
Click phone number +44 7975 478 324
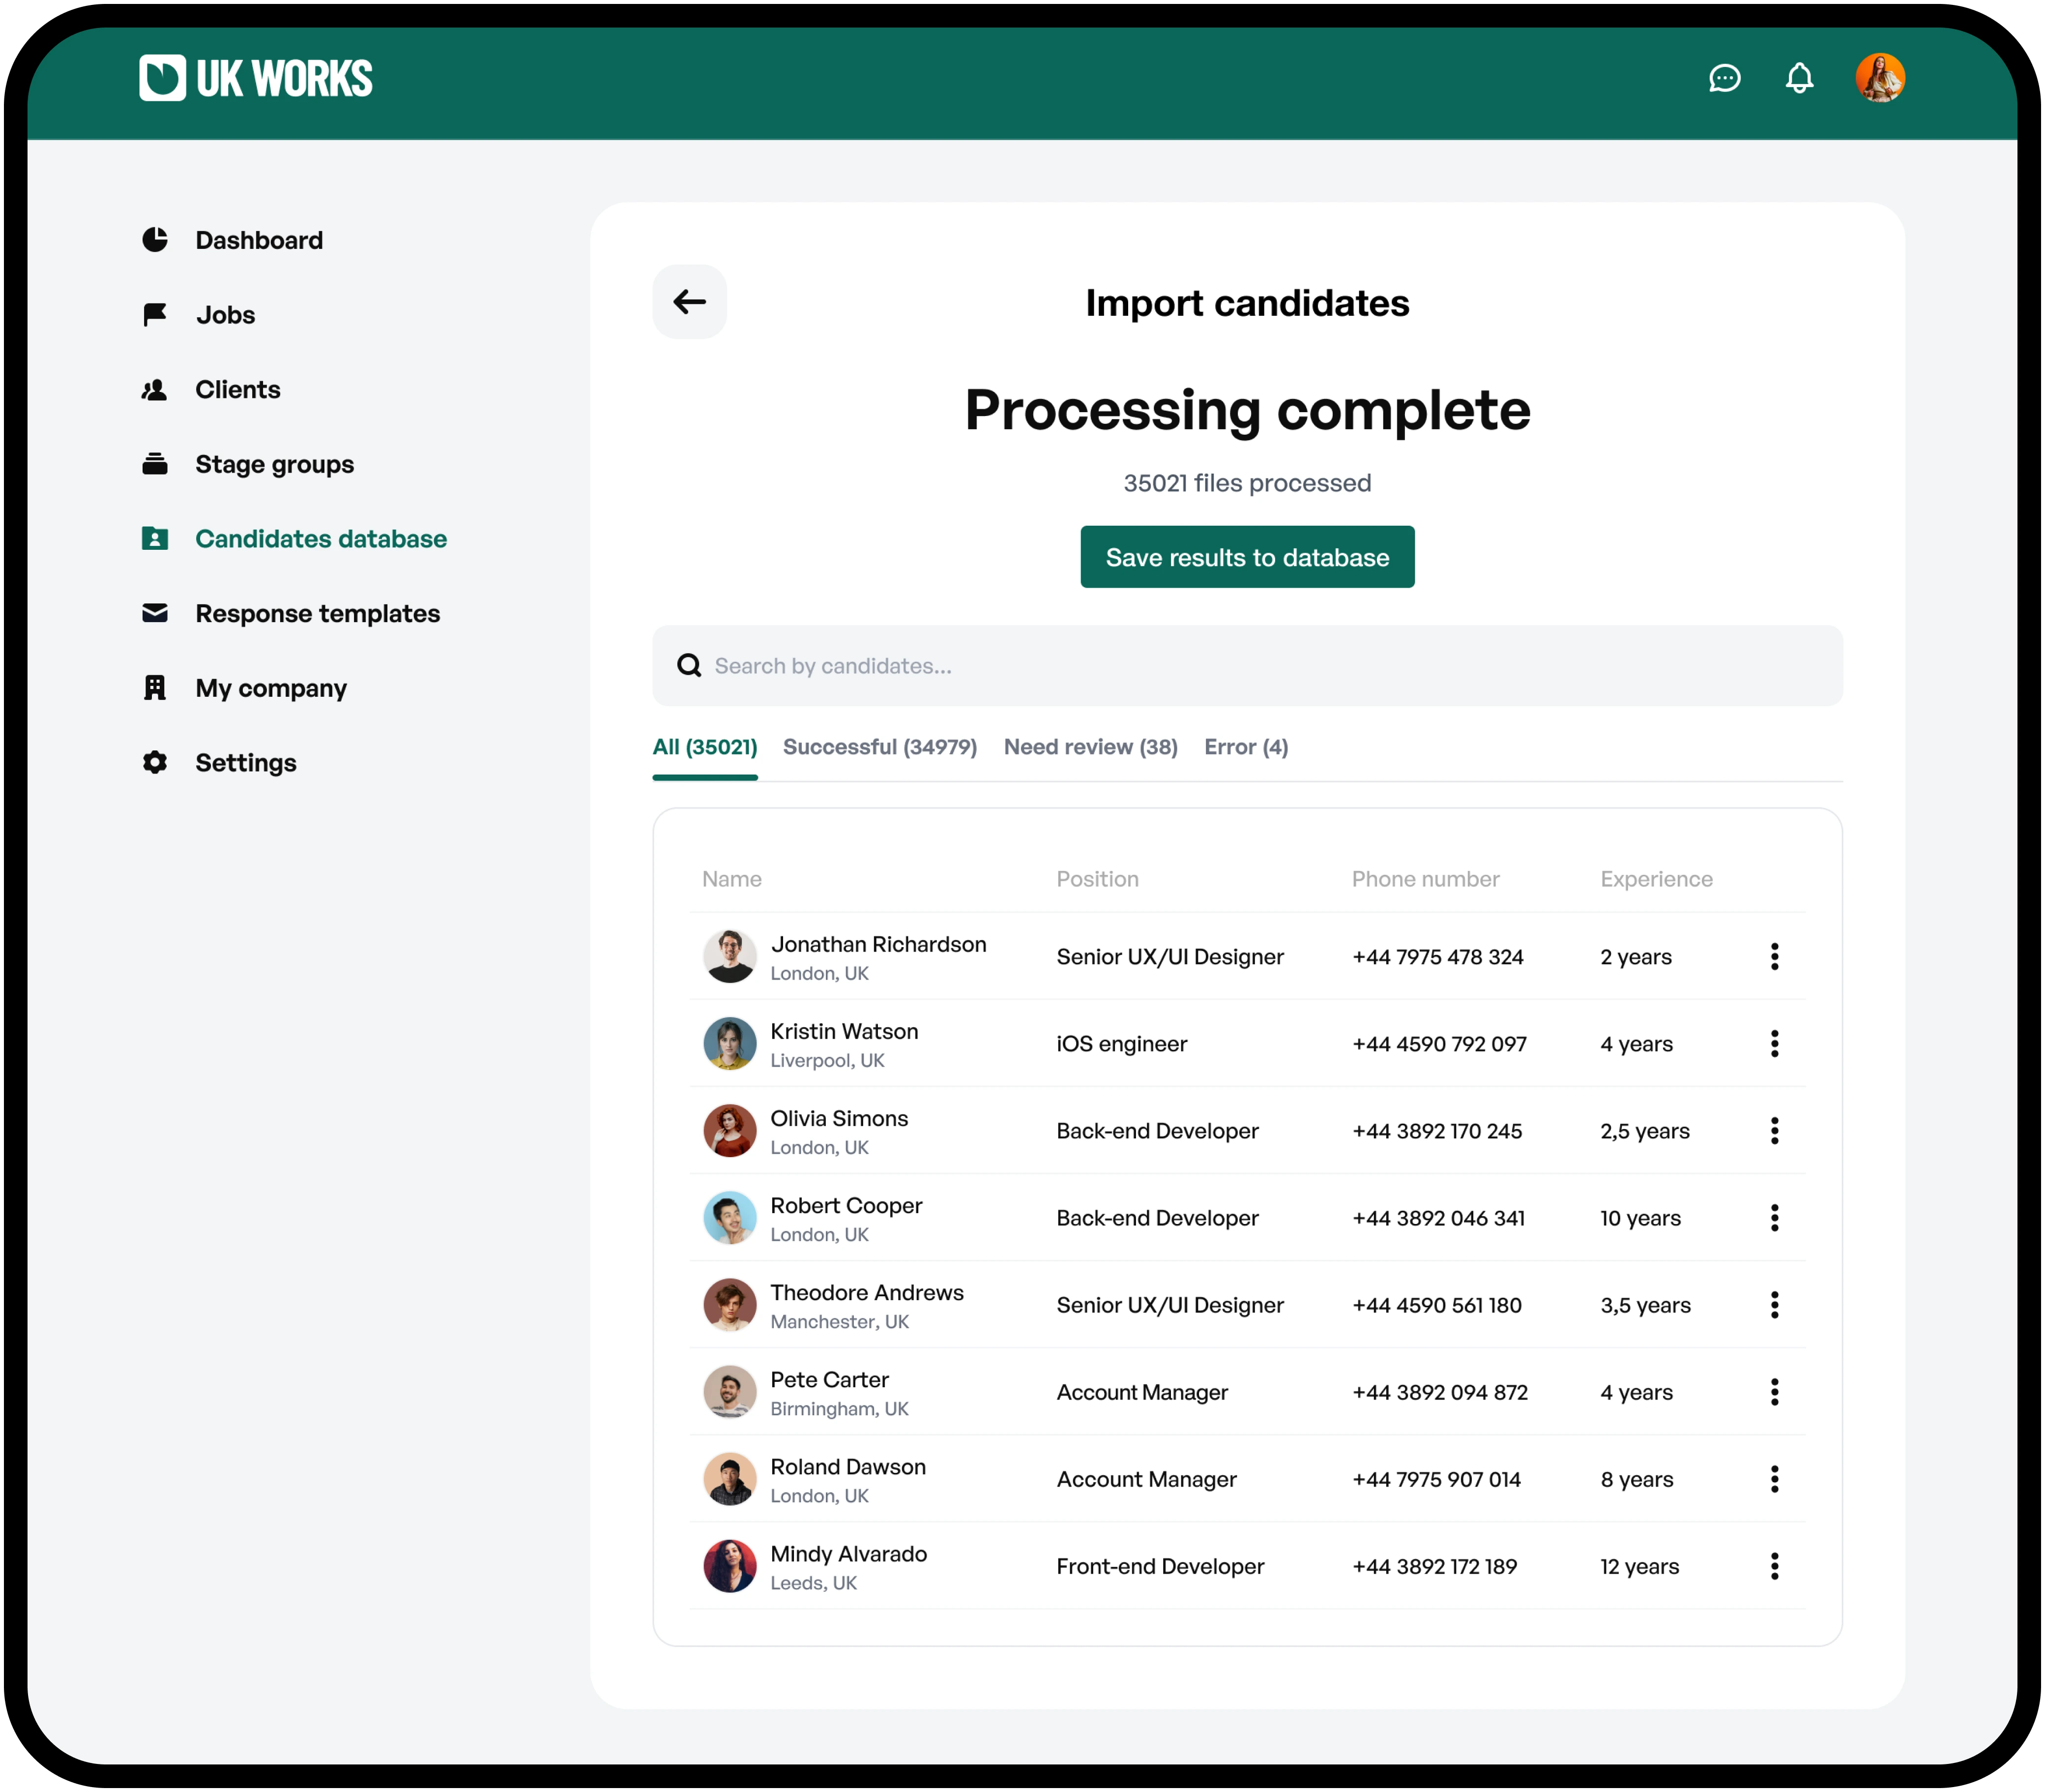pyautogui.click(x=1437, y=957)
